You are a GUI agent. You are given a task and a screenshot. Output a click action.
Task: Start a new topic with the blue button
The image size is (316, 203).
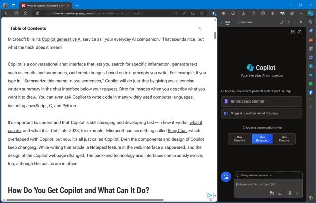click(x=226, y=177)
